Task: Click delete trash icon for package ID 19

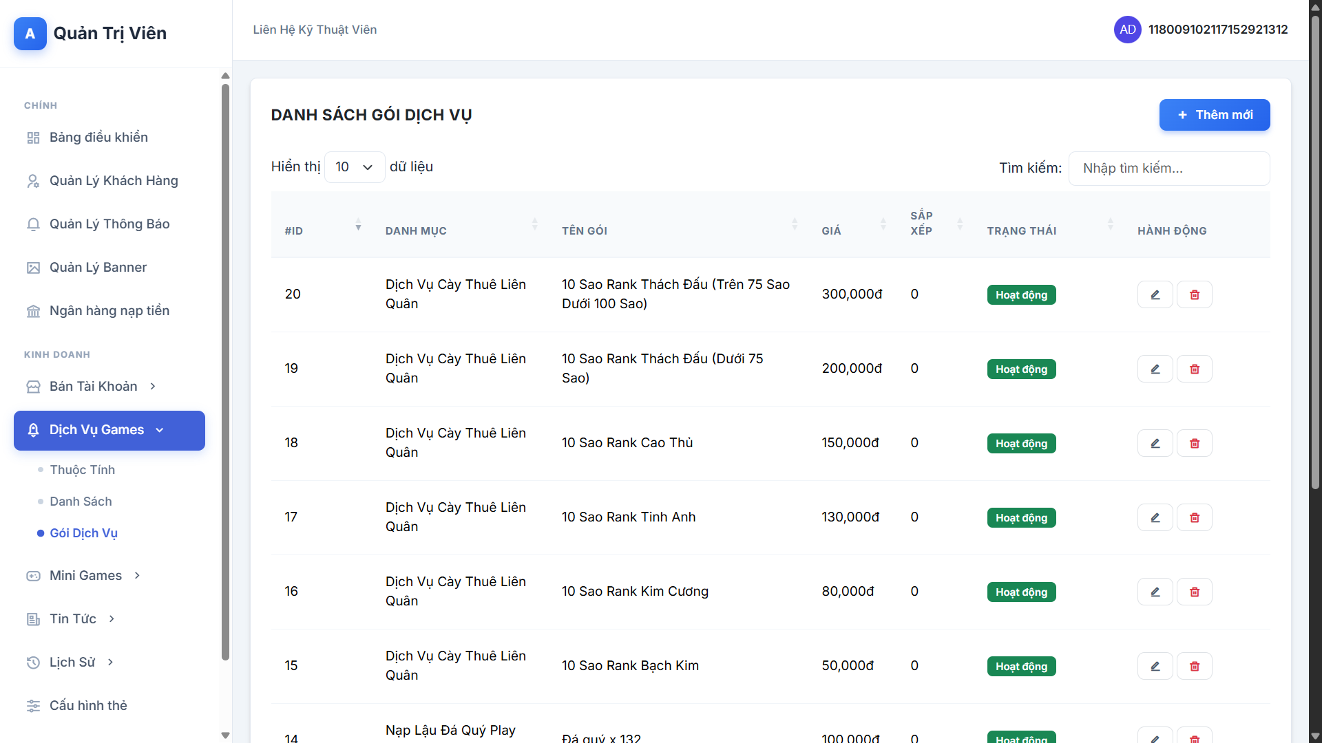Action: [1194, 369]
